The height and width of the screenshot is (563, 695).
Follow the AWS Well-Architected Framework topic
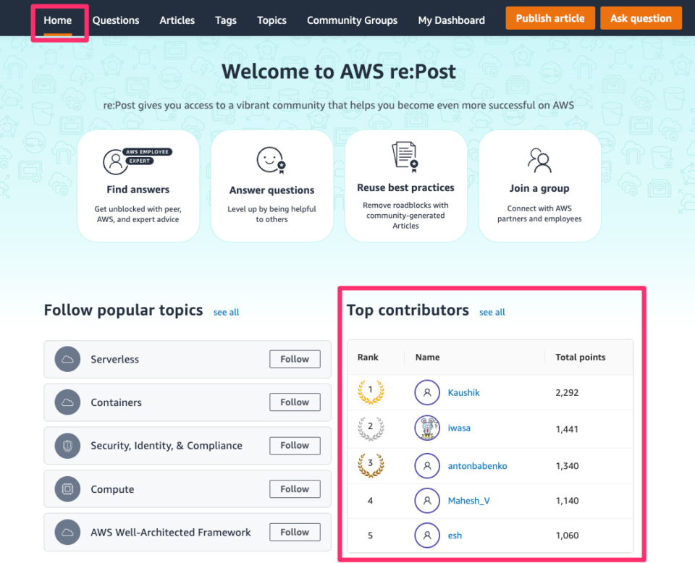point(295,532)
